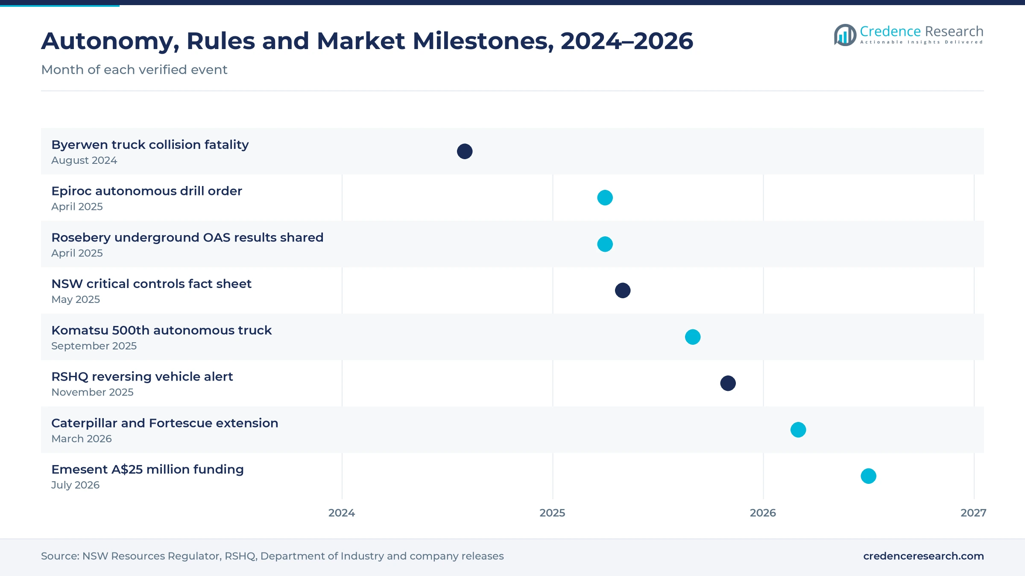Open the credenceresearch.com link
The image size is (1025, 576).
click(923, 556)
